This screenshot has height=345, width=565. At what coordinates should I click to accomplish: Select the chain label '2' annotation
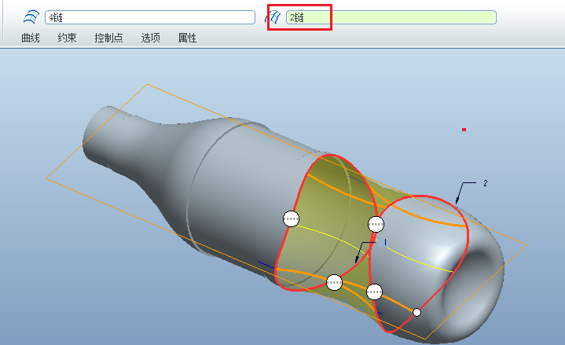486,183
